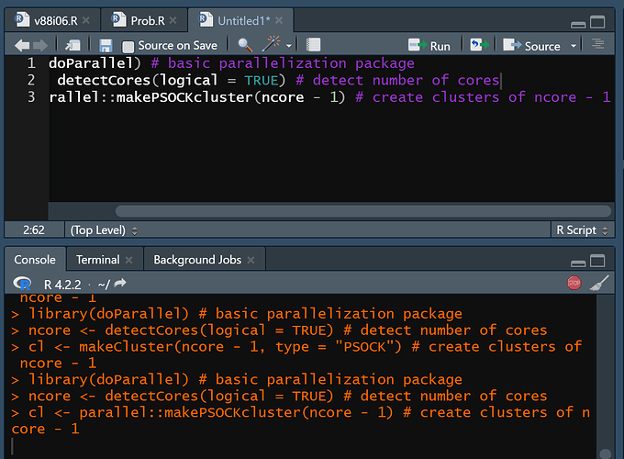Switch to Console tab

pyautogui.click(x=35, y=260)
